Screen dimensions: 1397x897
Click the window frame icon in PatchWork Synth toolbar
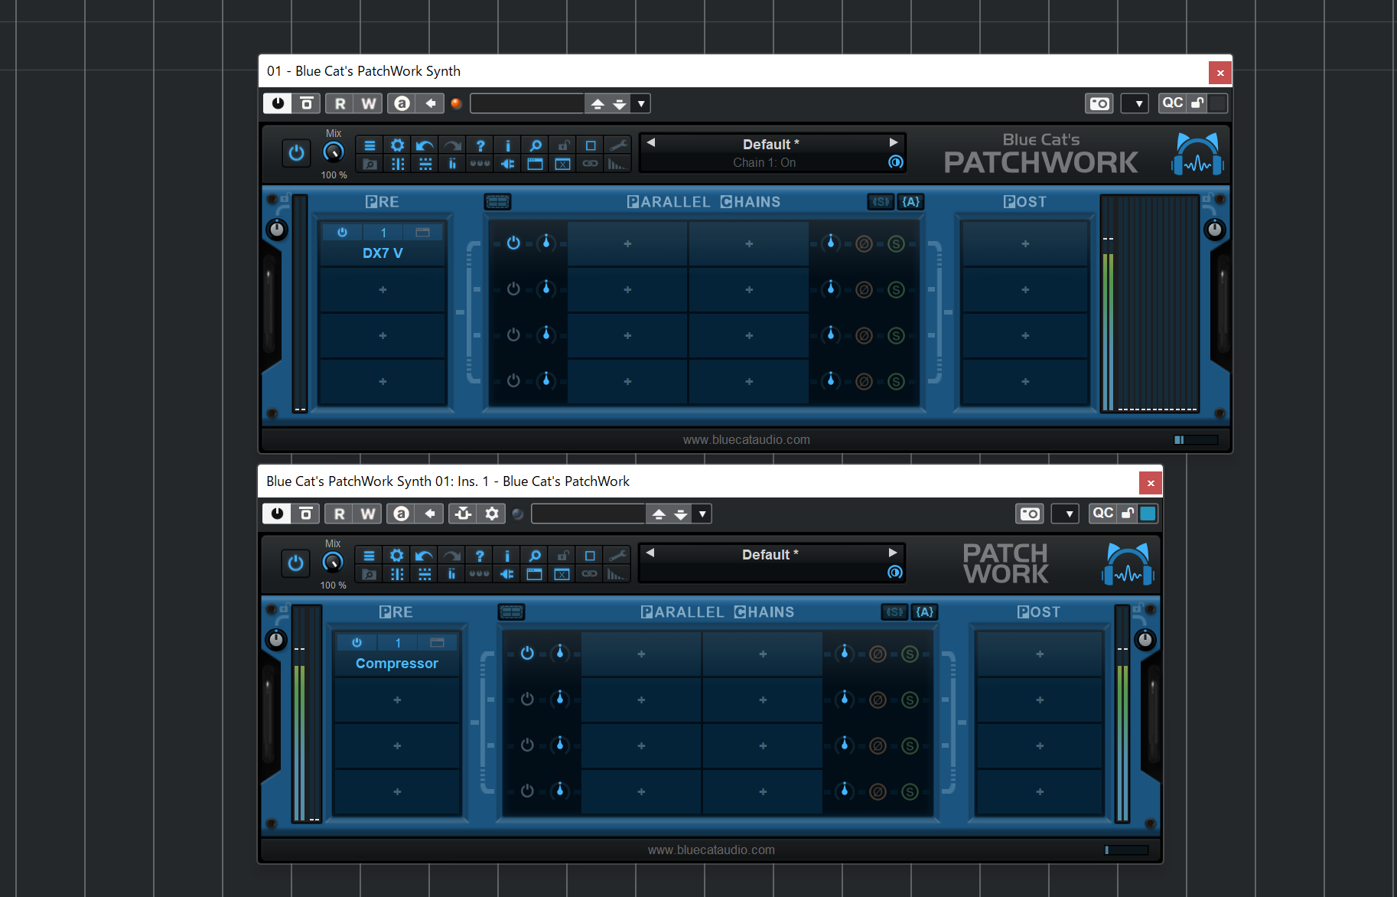click(536, 164)
